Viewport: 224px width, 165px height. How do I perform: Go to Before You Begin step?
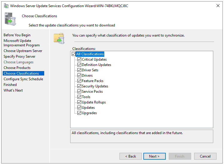coord(17,35)
